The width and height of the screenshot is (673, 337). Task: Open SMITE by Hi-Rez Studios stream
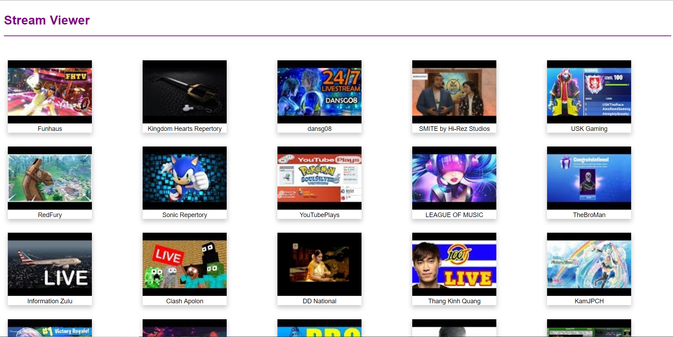(454, 128)
